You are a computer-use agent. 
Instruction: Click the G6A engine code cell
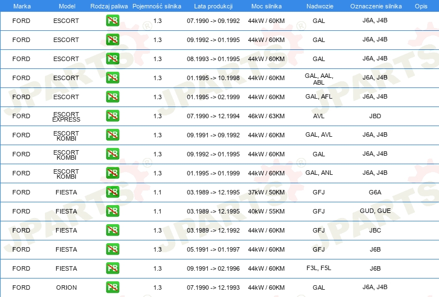pyautogui.click(x=375, y=192)
